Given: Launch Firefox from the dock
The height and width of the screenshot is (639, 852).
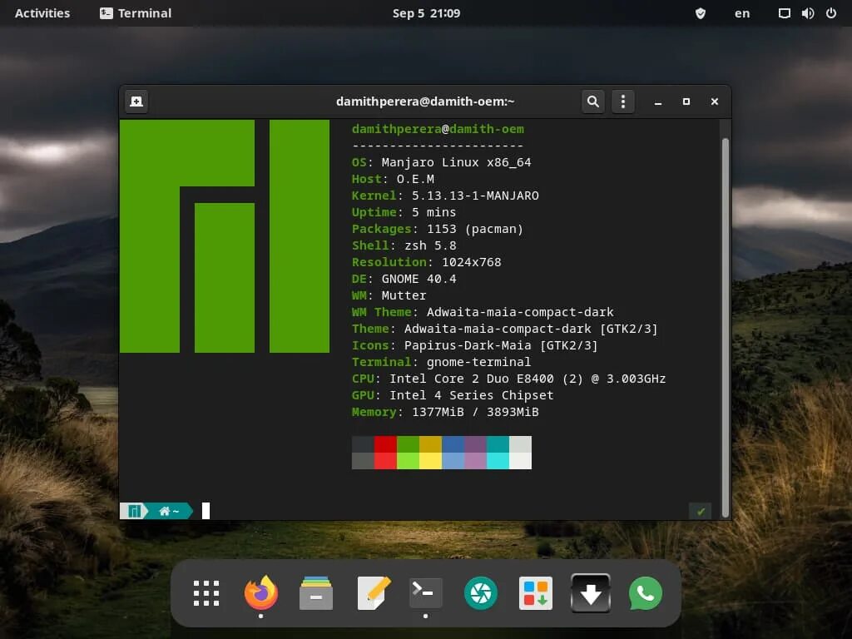Looking at the screenshot, I should point(261,592).
